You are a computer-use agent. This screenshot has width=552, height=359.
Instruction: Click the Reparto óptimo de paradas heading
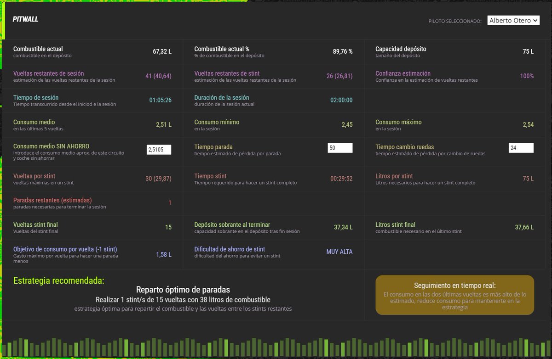click(183, 290)
